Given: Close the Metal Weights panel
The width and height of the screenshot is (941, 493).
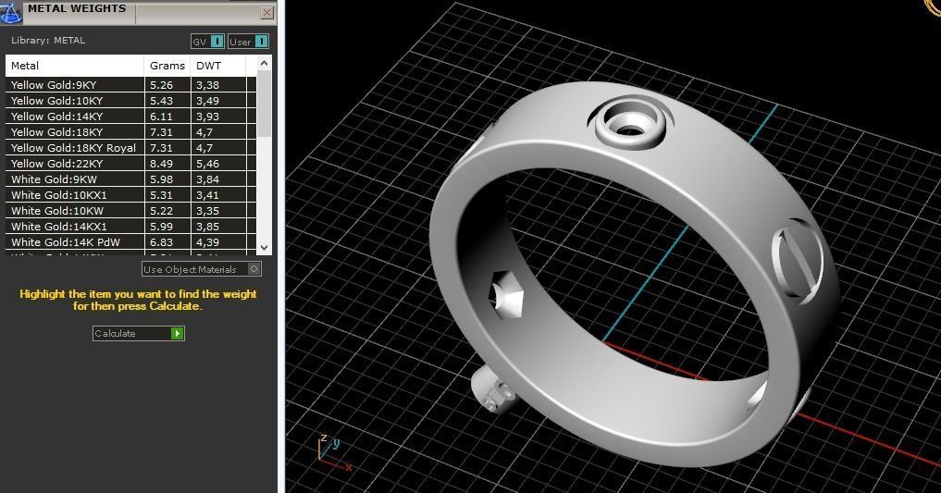Looking at the screenshot, I should [267, 13].
